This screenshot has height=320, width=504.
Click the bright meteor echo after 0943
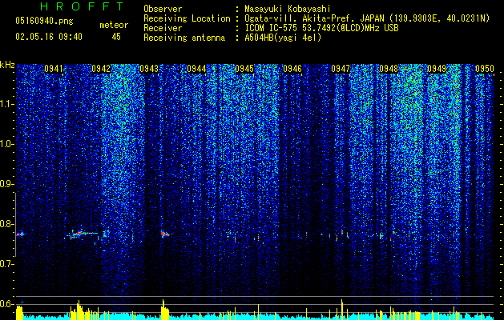click(166, 234)
